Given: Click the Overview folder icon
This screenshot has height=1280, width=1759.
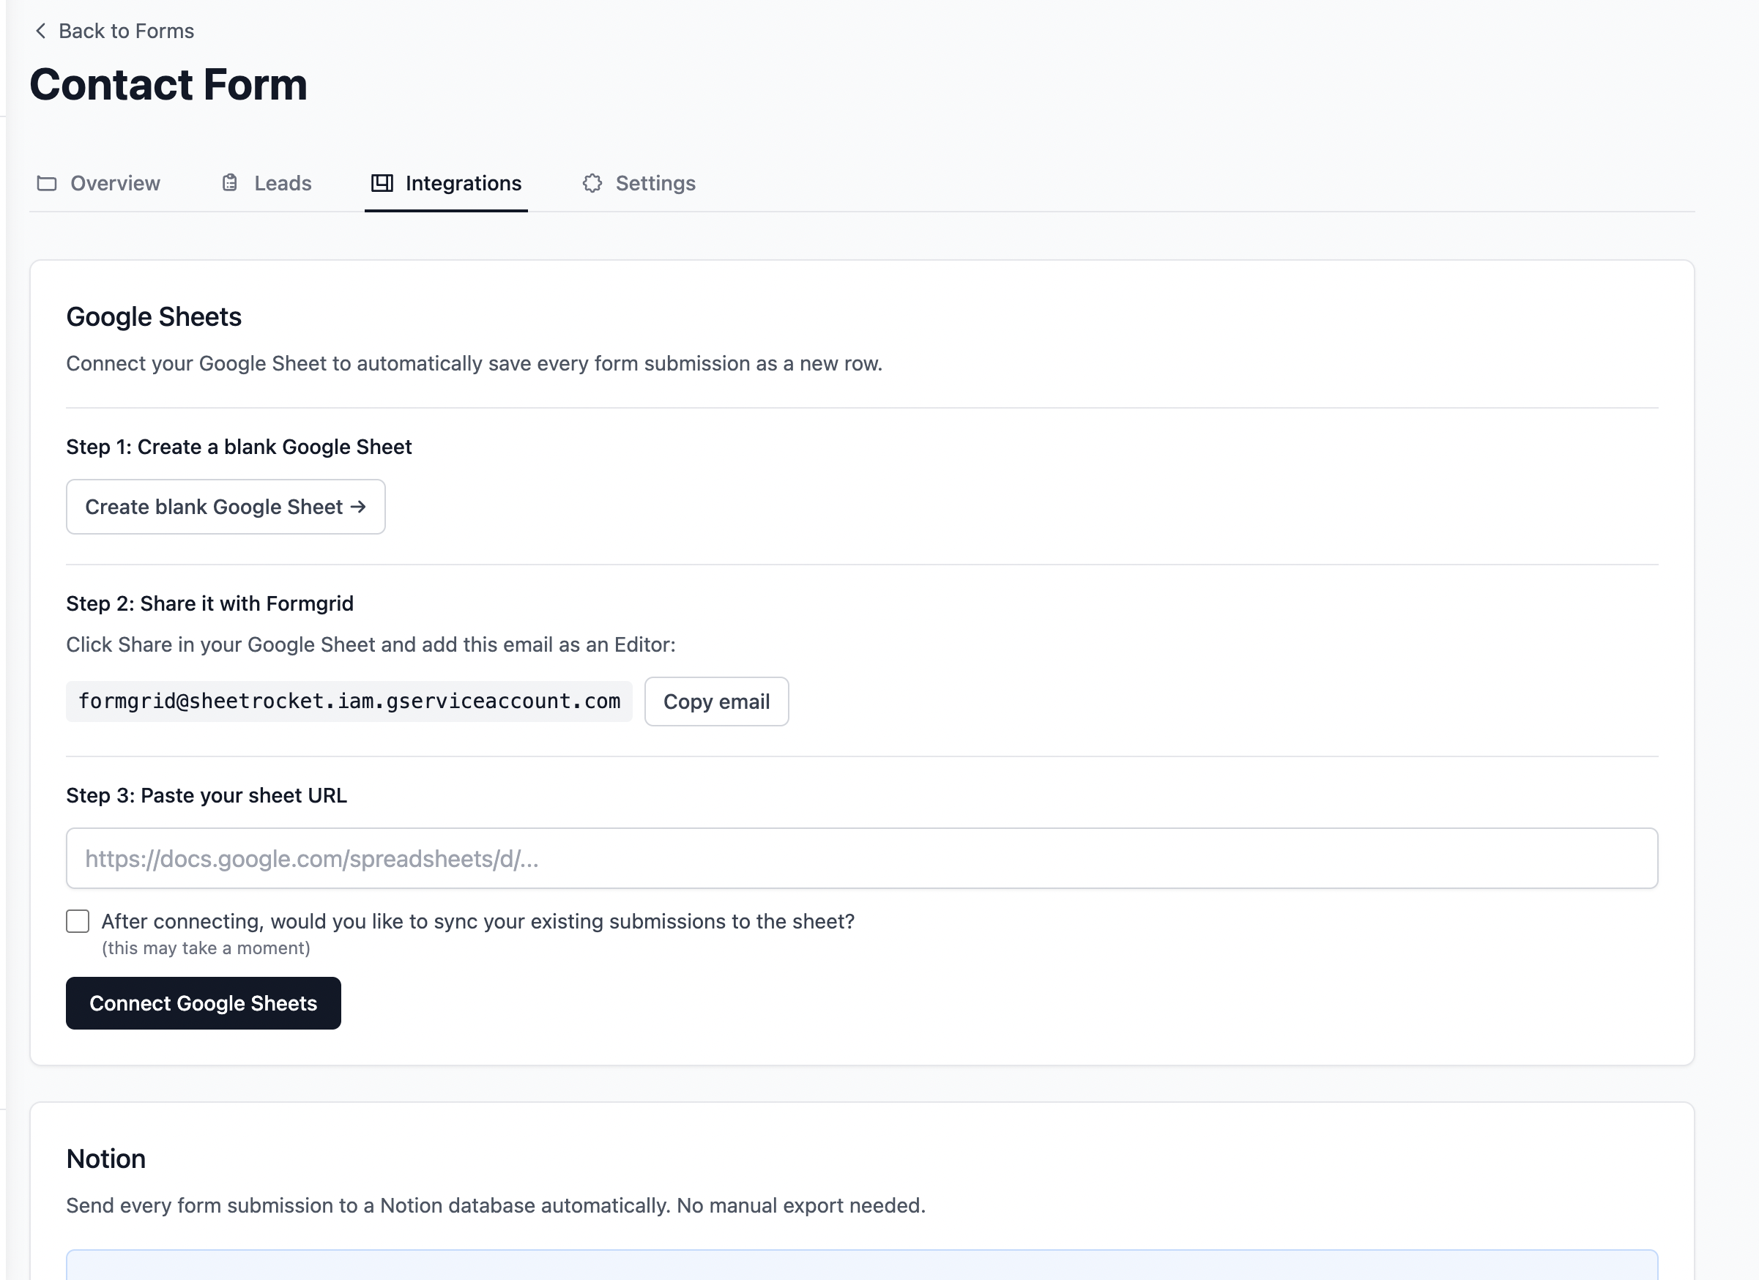Looking at the screenshot, I should pos(48,183).
